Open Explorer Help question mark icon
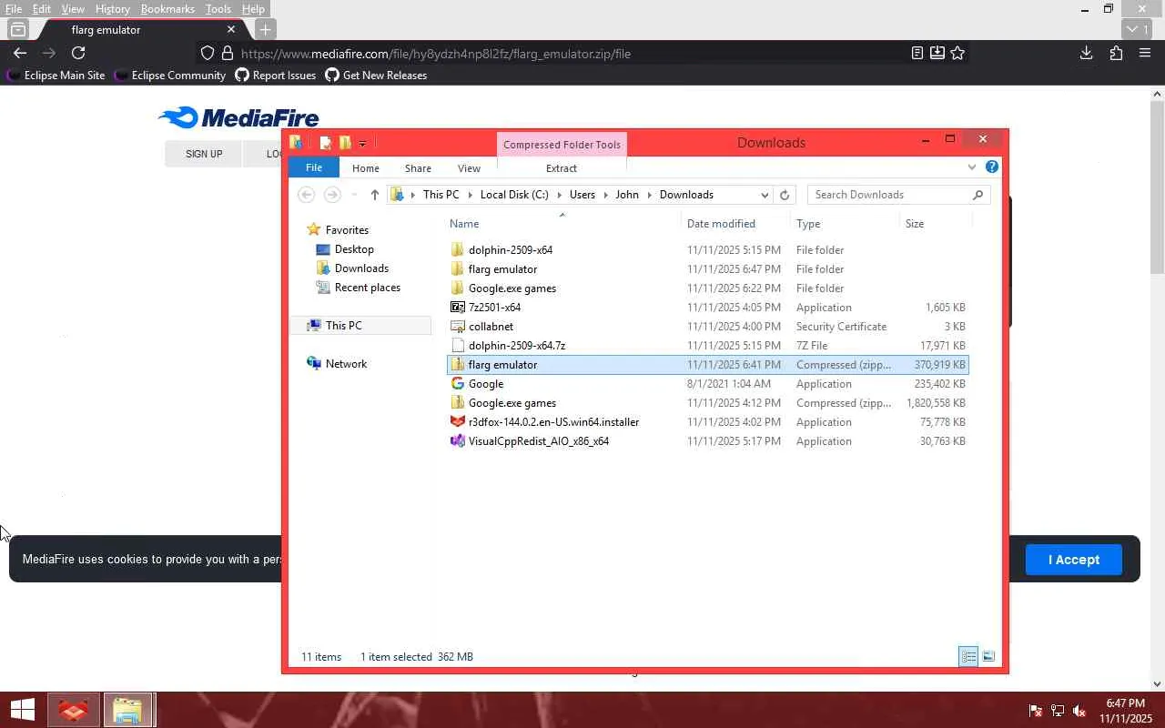The width and height of the screenshot is (1165, 728). point(992,167)
